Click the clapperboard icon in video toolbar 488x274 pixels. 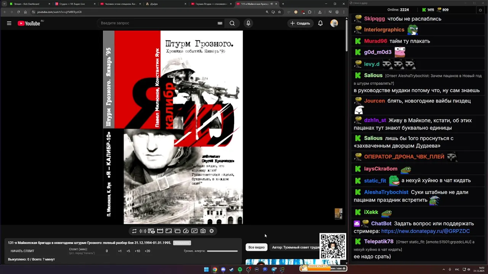click(x=160, y=231)
